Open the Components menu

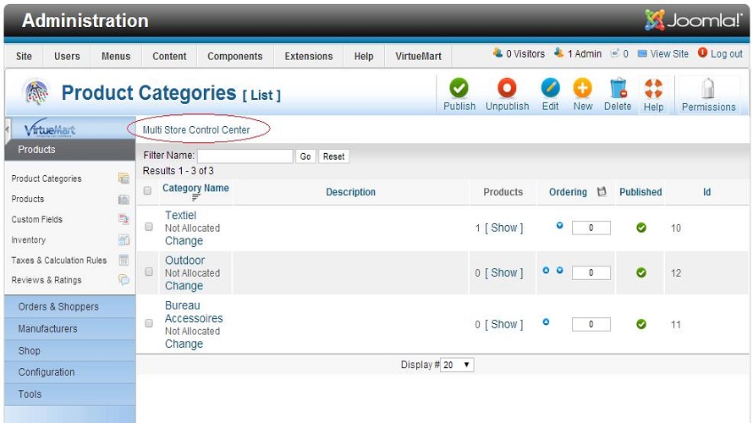coord(235,56)
